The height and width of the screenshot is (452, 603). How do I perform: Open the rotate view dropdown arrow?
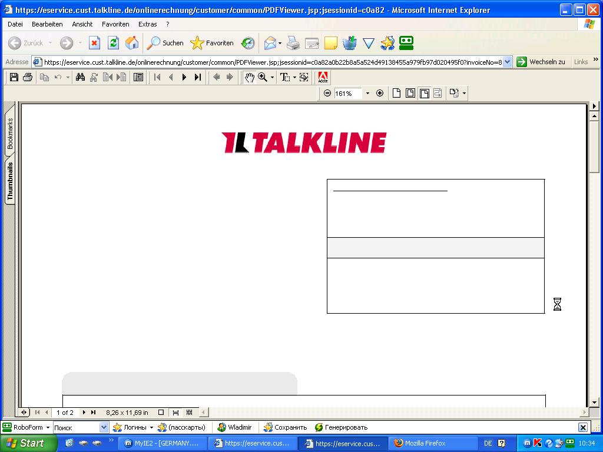coord(464,93)
